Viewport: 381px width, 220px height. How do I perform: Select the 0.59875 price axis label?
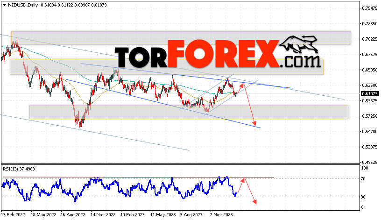370,100
